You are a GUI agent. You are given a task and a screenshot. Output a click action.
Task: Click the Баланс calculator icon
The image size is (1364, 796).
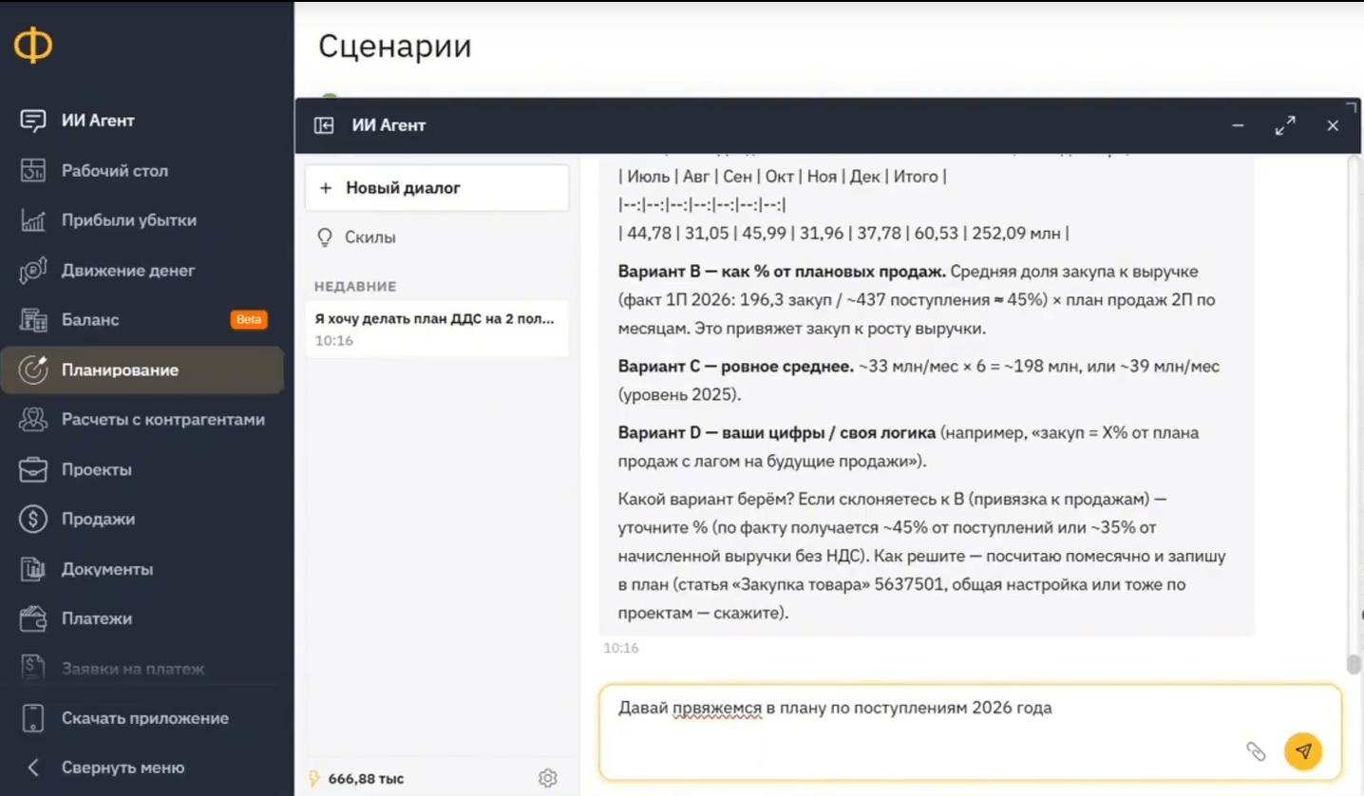click(33, 320)
